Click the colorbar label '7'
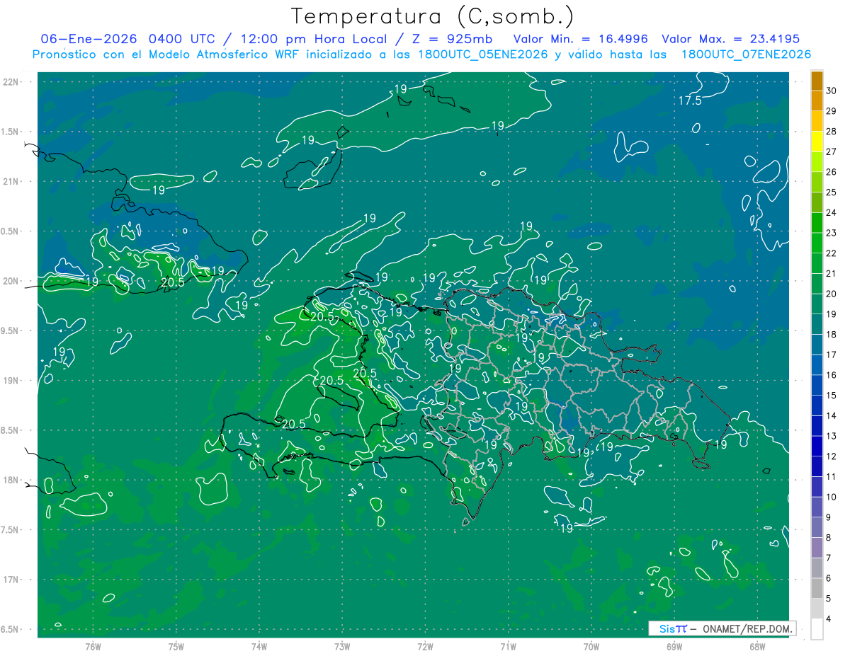This screenshot has height=656, width=850. point(829,558)
